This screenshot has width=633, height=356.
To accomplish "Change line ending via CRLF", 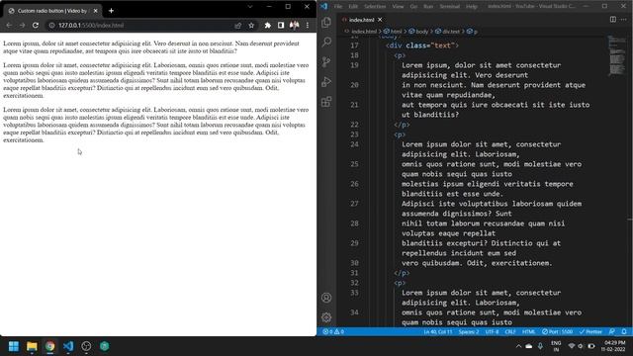I will [x=510, y=332].
